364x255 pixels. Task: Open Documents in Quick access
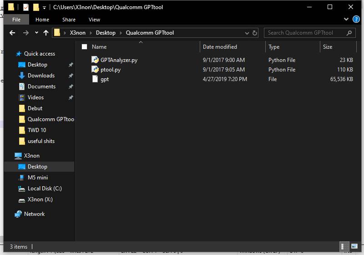[41, 87]
